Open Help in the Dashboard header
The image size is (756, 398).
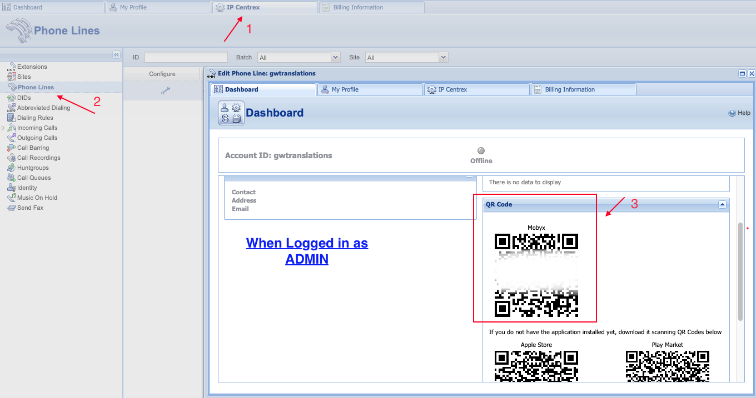740,113
